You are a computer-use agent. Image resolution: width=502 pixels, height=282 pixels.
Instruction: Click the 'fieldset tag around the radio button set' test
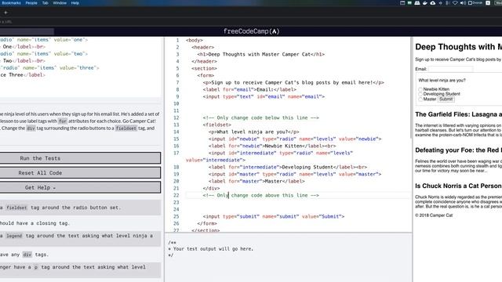[x=80, y=208]
